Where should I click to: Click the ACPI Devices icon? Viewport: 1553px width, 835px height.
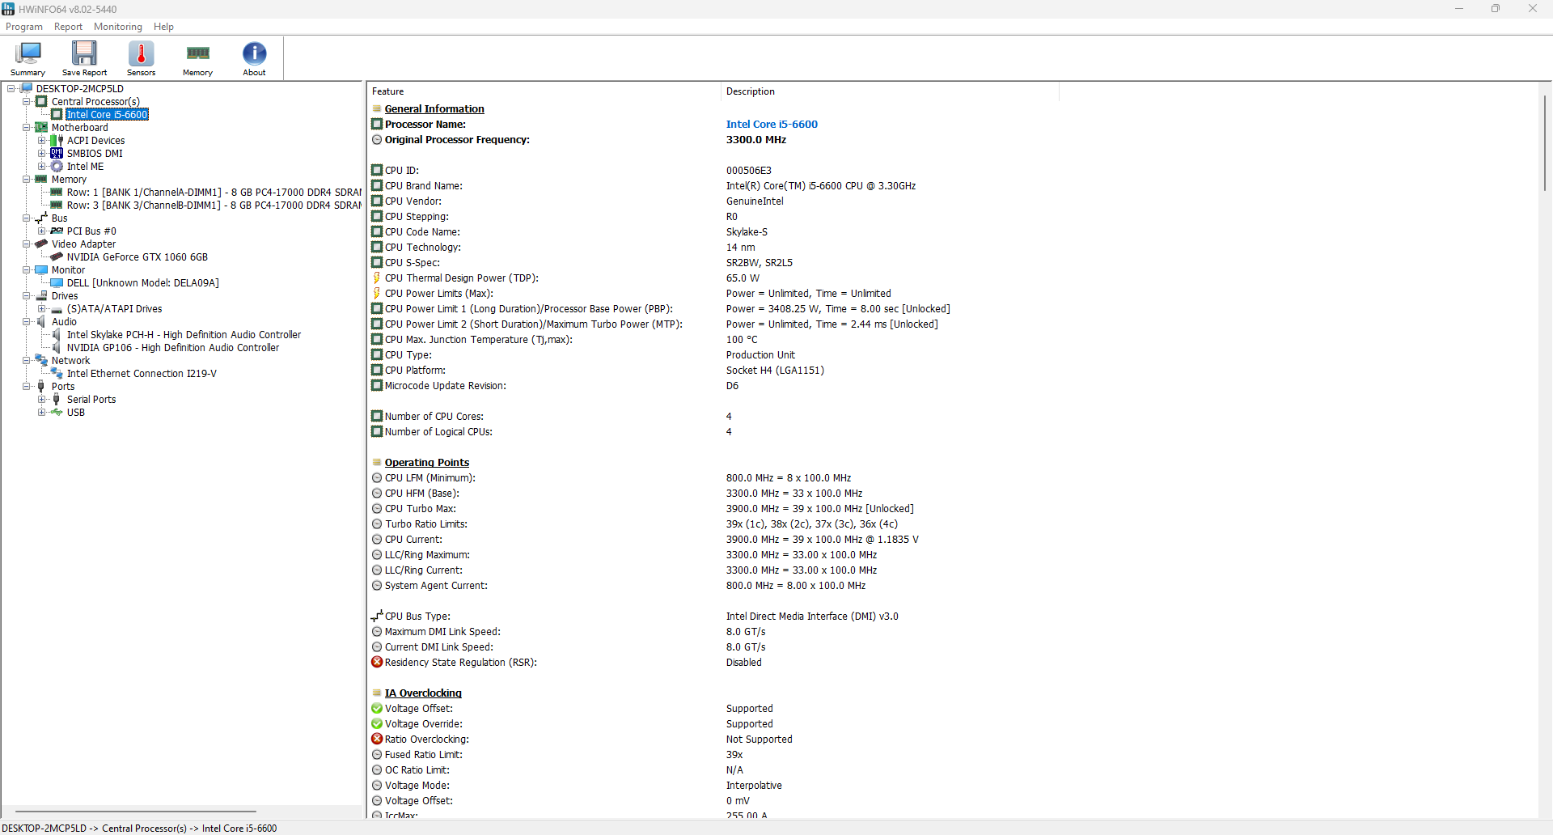pos(57,140)
